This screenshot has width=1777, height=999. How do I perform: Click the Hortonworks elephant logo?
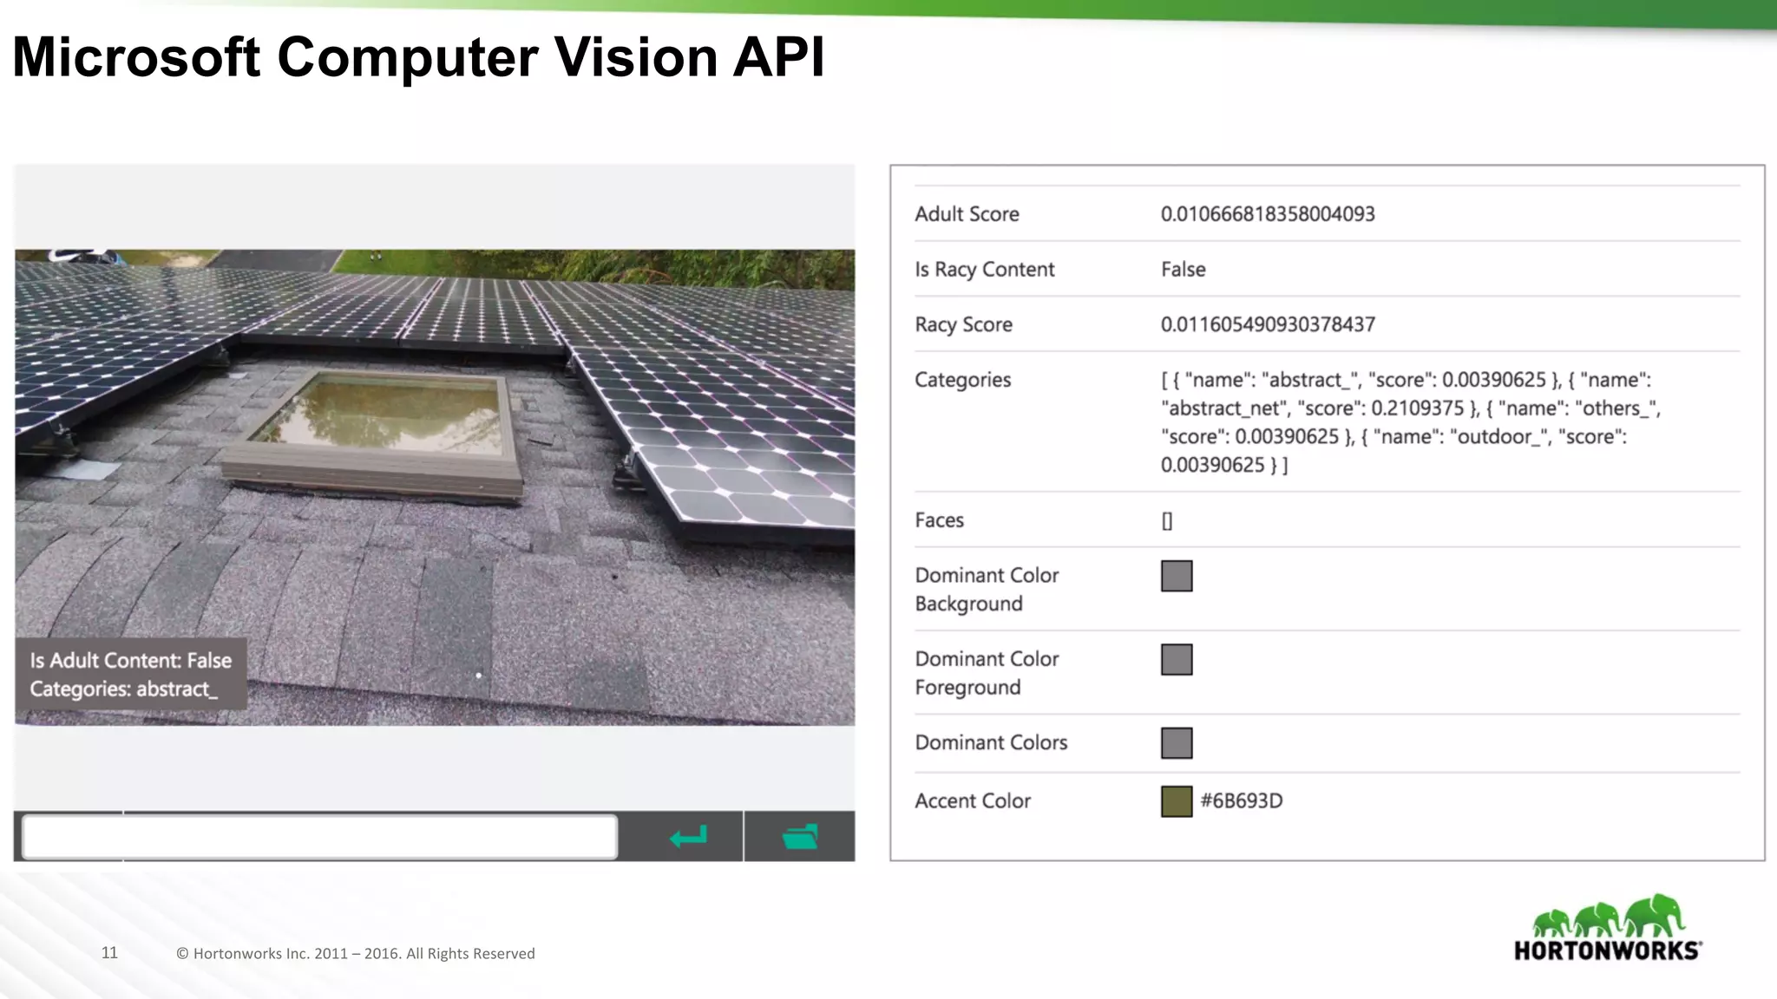coord(1608,928)
